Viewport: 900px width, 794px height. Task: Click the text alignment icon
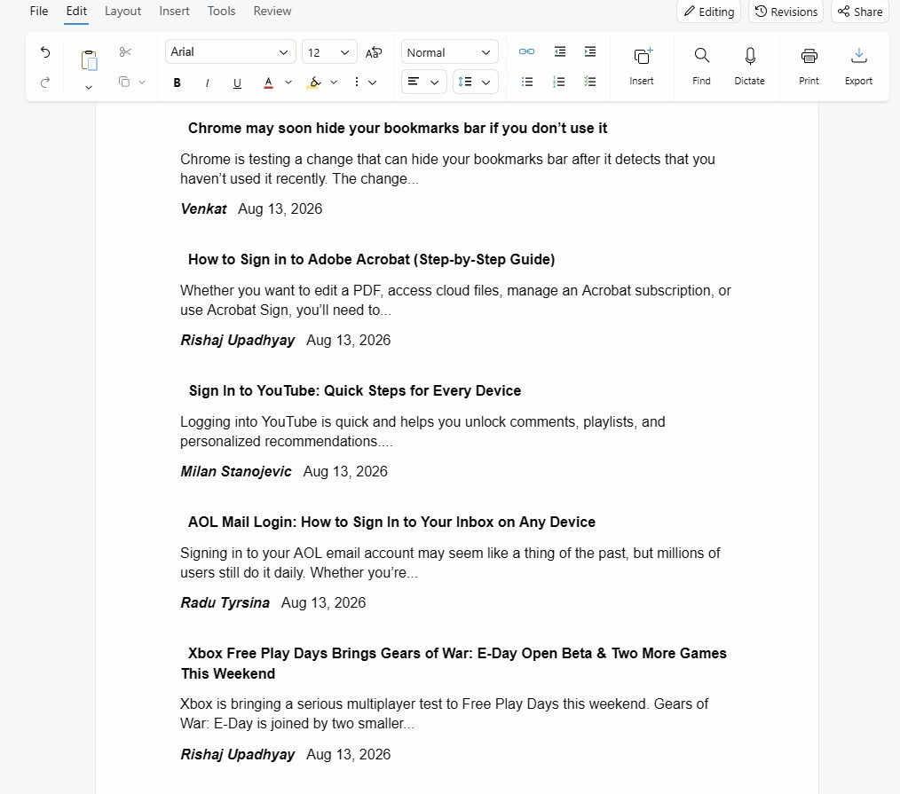click(x=414, y=82)
